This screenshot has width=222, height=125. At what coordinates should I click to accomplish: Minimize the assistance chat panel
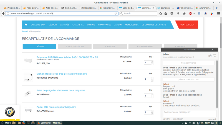point(216,50)
